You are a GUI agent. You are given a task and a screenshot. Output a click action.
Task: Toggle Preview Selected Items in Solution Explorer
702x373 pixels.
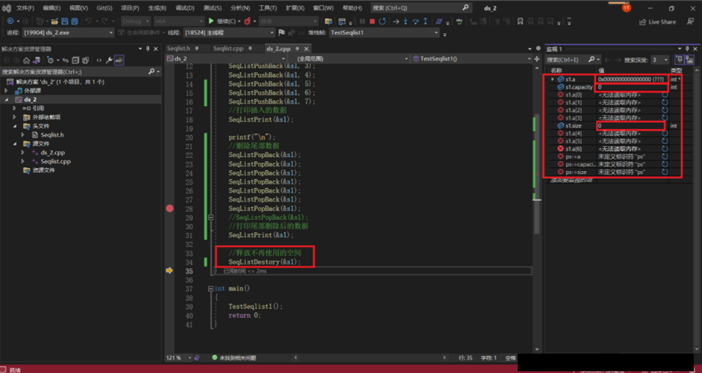click(118, 61)
